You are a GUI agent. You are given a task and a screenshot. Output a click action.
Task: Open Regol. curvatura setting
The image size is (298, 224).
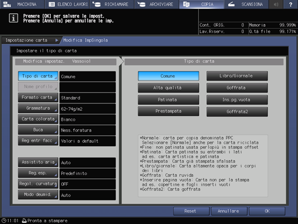[x=38, y=184]
